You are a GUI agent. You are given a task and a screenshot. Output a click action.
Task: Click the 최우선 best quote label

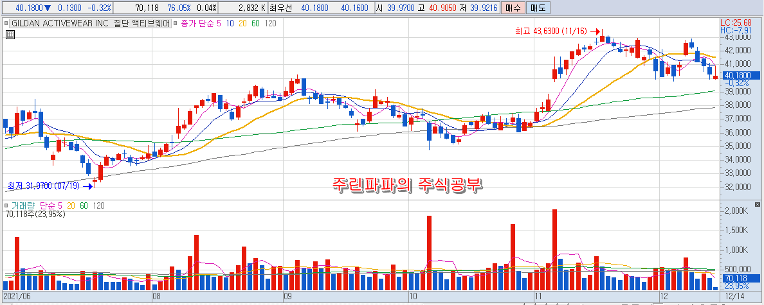pyautogui.click(x=280, y=8)
